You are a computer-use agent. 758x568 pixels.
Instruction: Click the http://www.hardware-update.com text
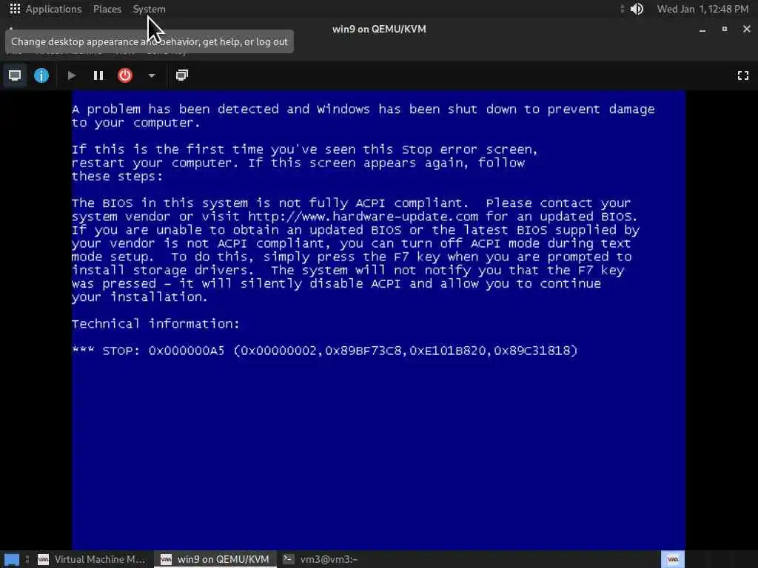(363, 217)
